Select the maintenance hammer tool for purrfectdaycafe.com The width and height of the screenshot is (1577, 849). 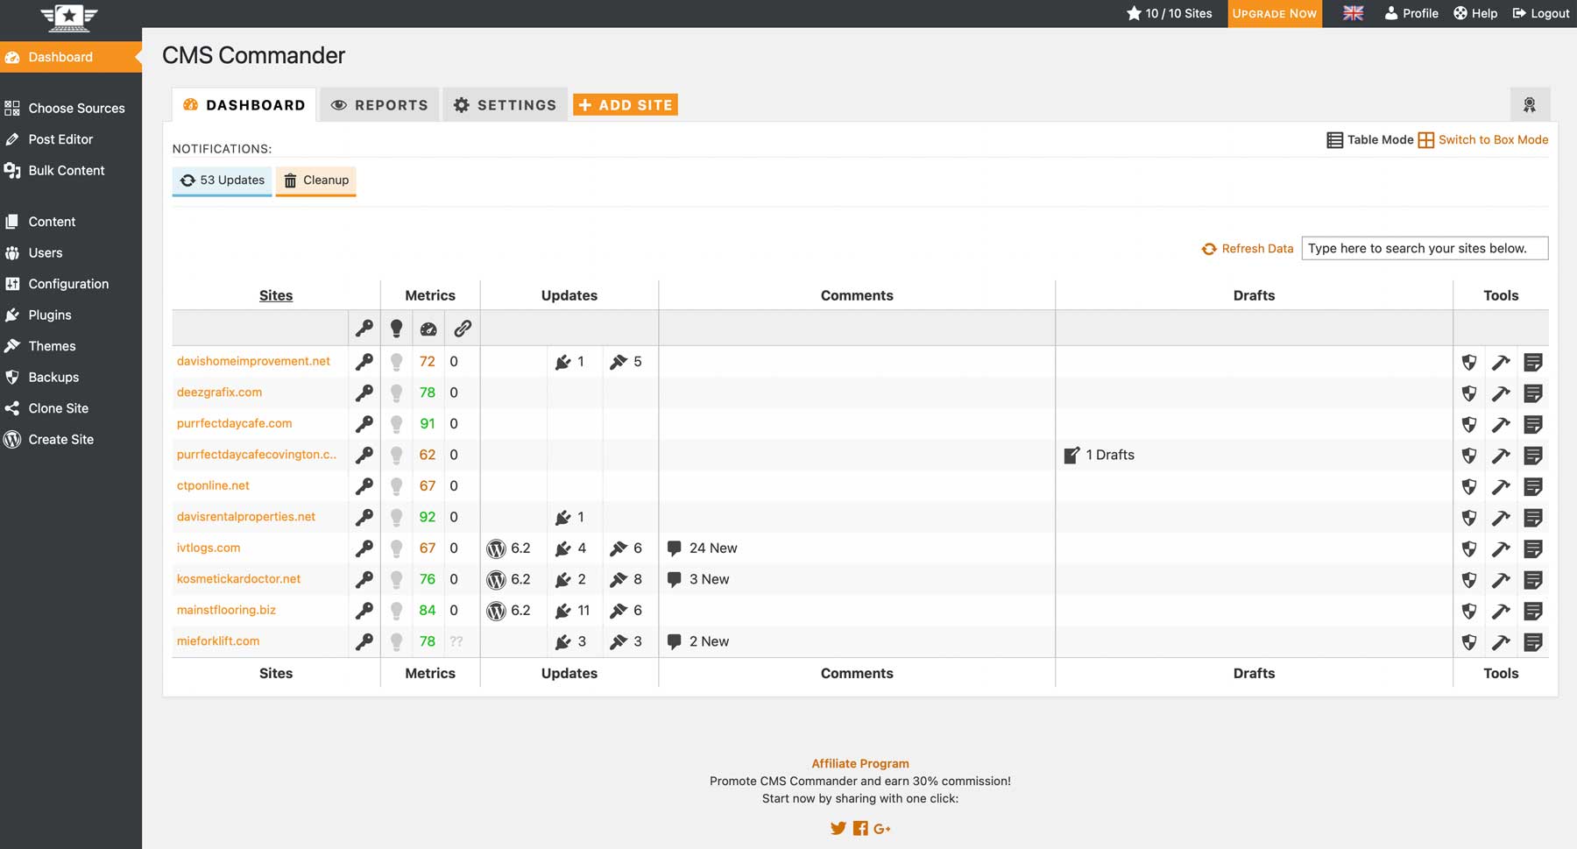tap(1502, 423)
